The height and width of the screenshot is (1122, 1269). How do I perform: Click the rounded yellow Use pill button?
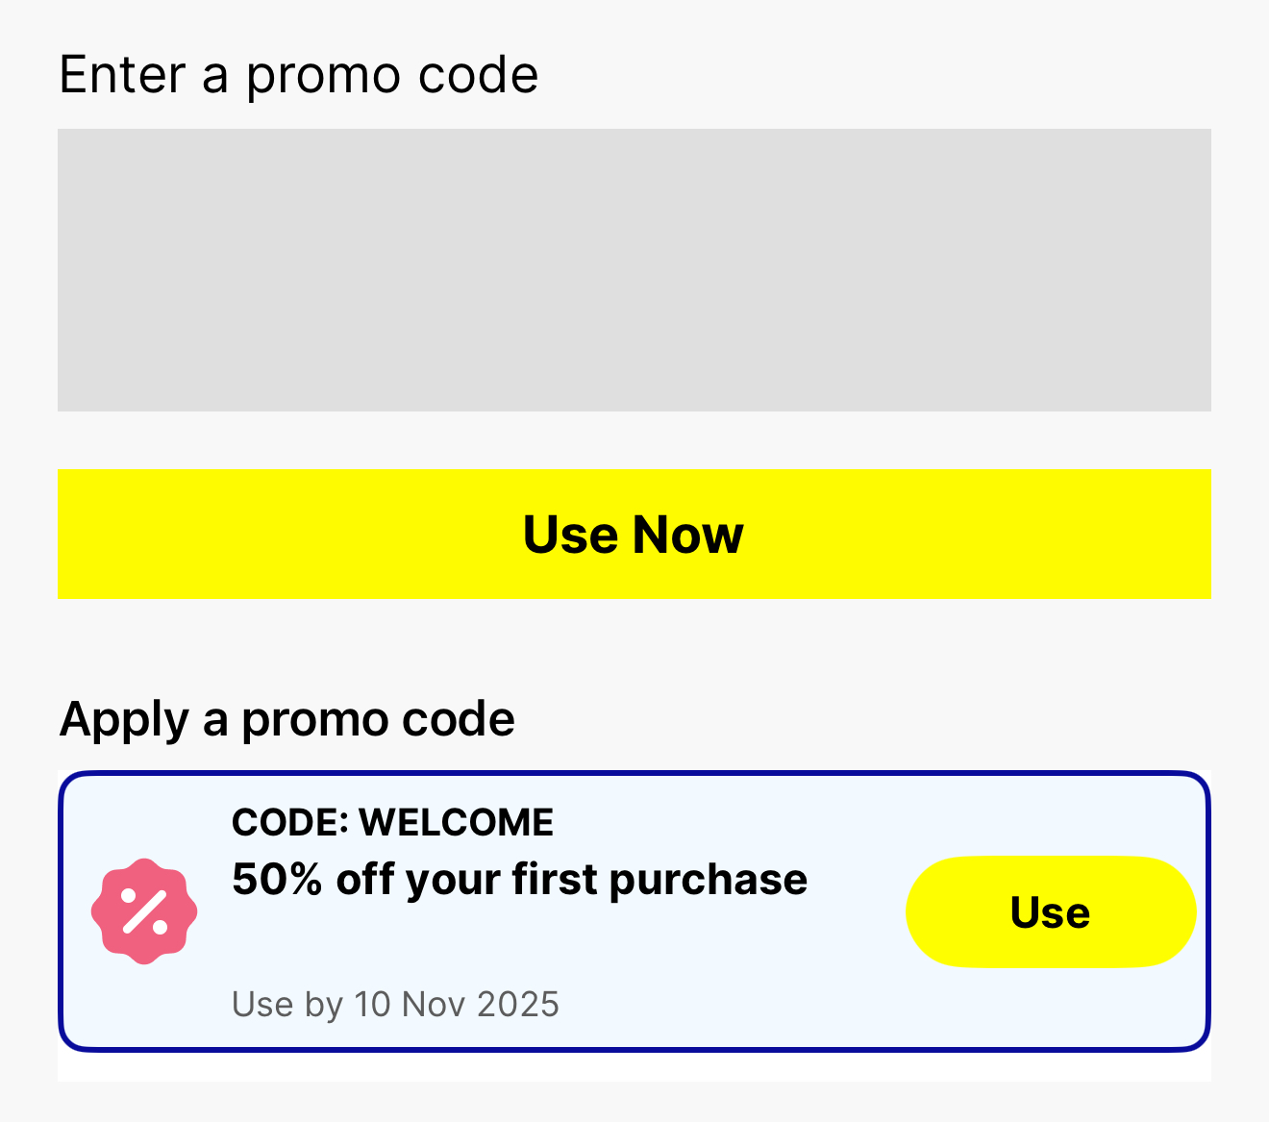pyautogui.click(x=1050, y=911)
